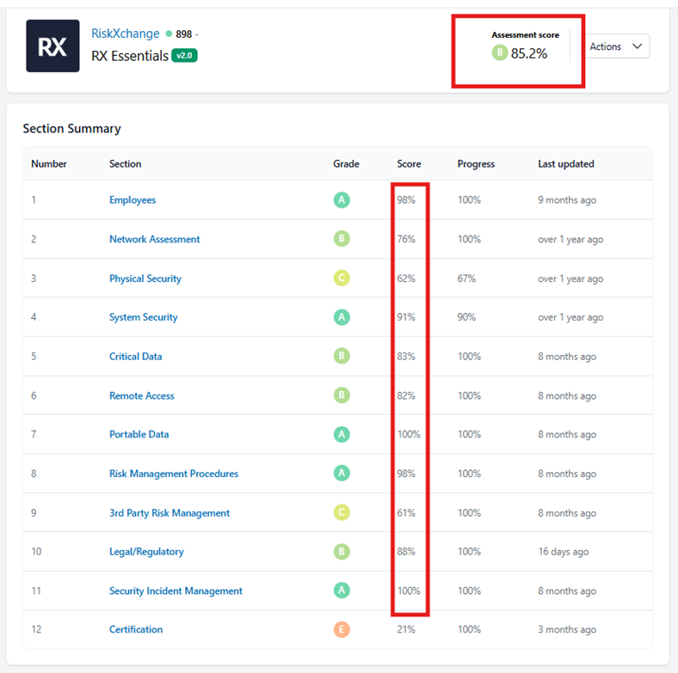This screenshot has height=673, width=678.
Task: Click the RX company logo
Action: click(52, 46)
